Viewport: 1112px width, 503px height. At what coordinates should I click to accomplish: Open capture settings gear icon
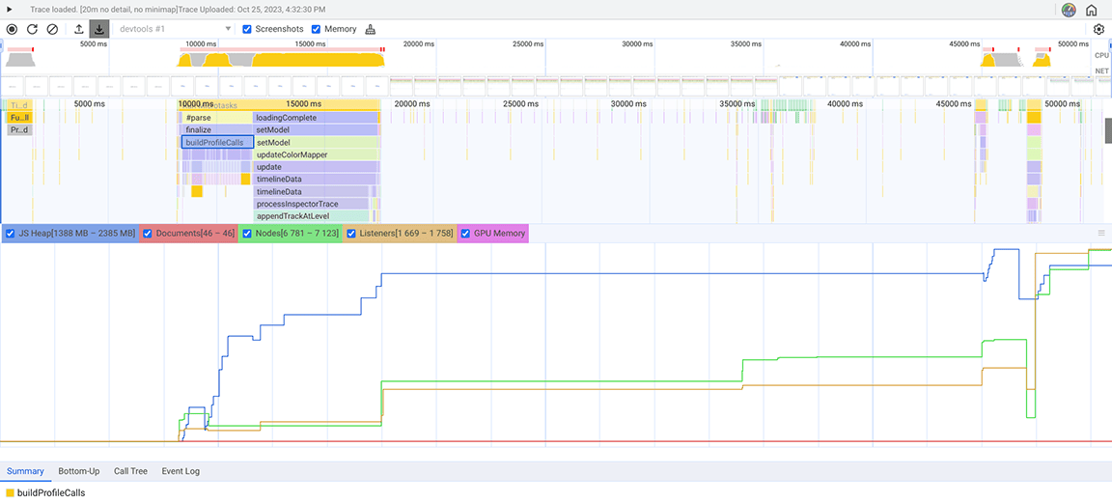[x=1098, y=29]
